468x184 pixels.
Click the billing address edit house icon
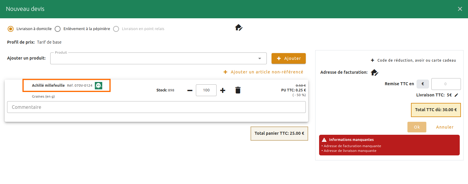[374, 72]
